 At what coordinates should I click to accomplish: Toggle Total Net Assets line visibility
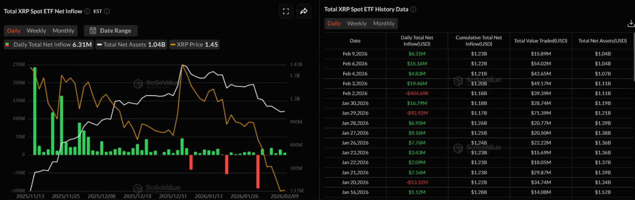click(131, 45)
